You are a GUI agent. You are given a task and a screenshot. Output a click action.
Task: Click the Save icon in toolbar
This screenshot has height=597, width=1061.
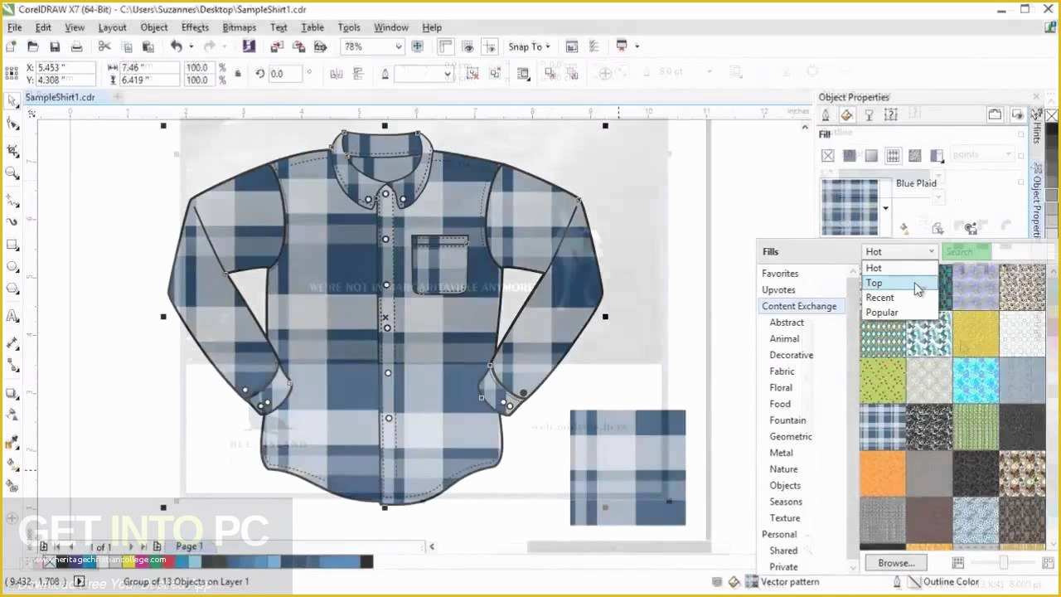pyautogui.click(x=55, y=46)
